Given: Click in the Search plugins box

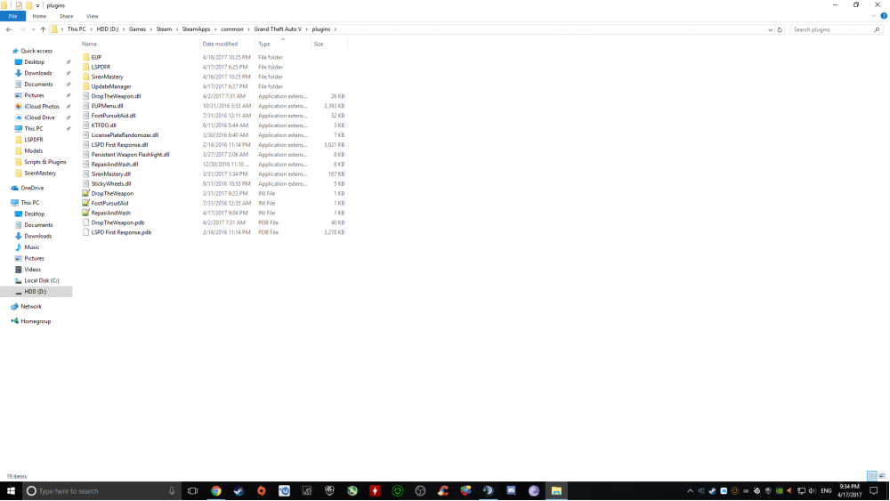Looking at the screenshot, I should (x=835, y=29).
